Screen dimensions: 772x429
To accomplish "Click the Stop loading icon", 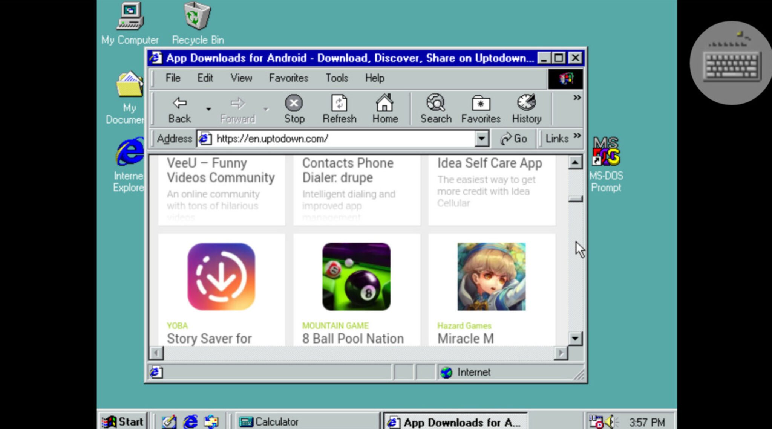I will (x=294, y=104).
